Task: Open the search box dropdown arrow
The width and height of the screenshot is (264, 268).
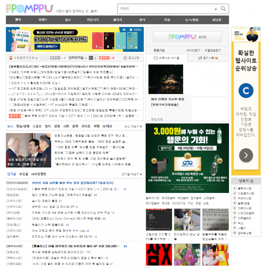Action: 216,9
